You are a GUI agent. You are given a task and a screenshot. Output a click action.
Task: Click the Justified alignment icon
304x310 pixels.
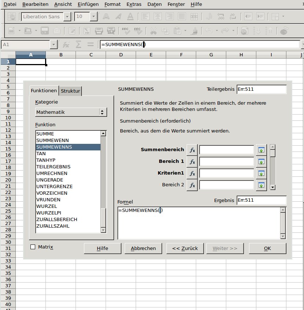click(x=182, y=16)
